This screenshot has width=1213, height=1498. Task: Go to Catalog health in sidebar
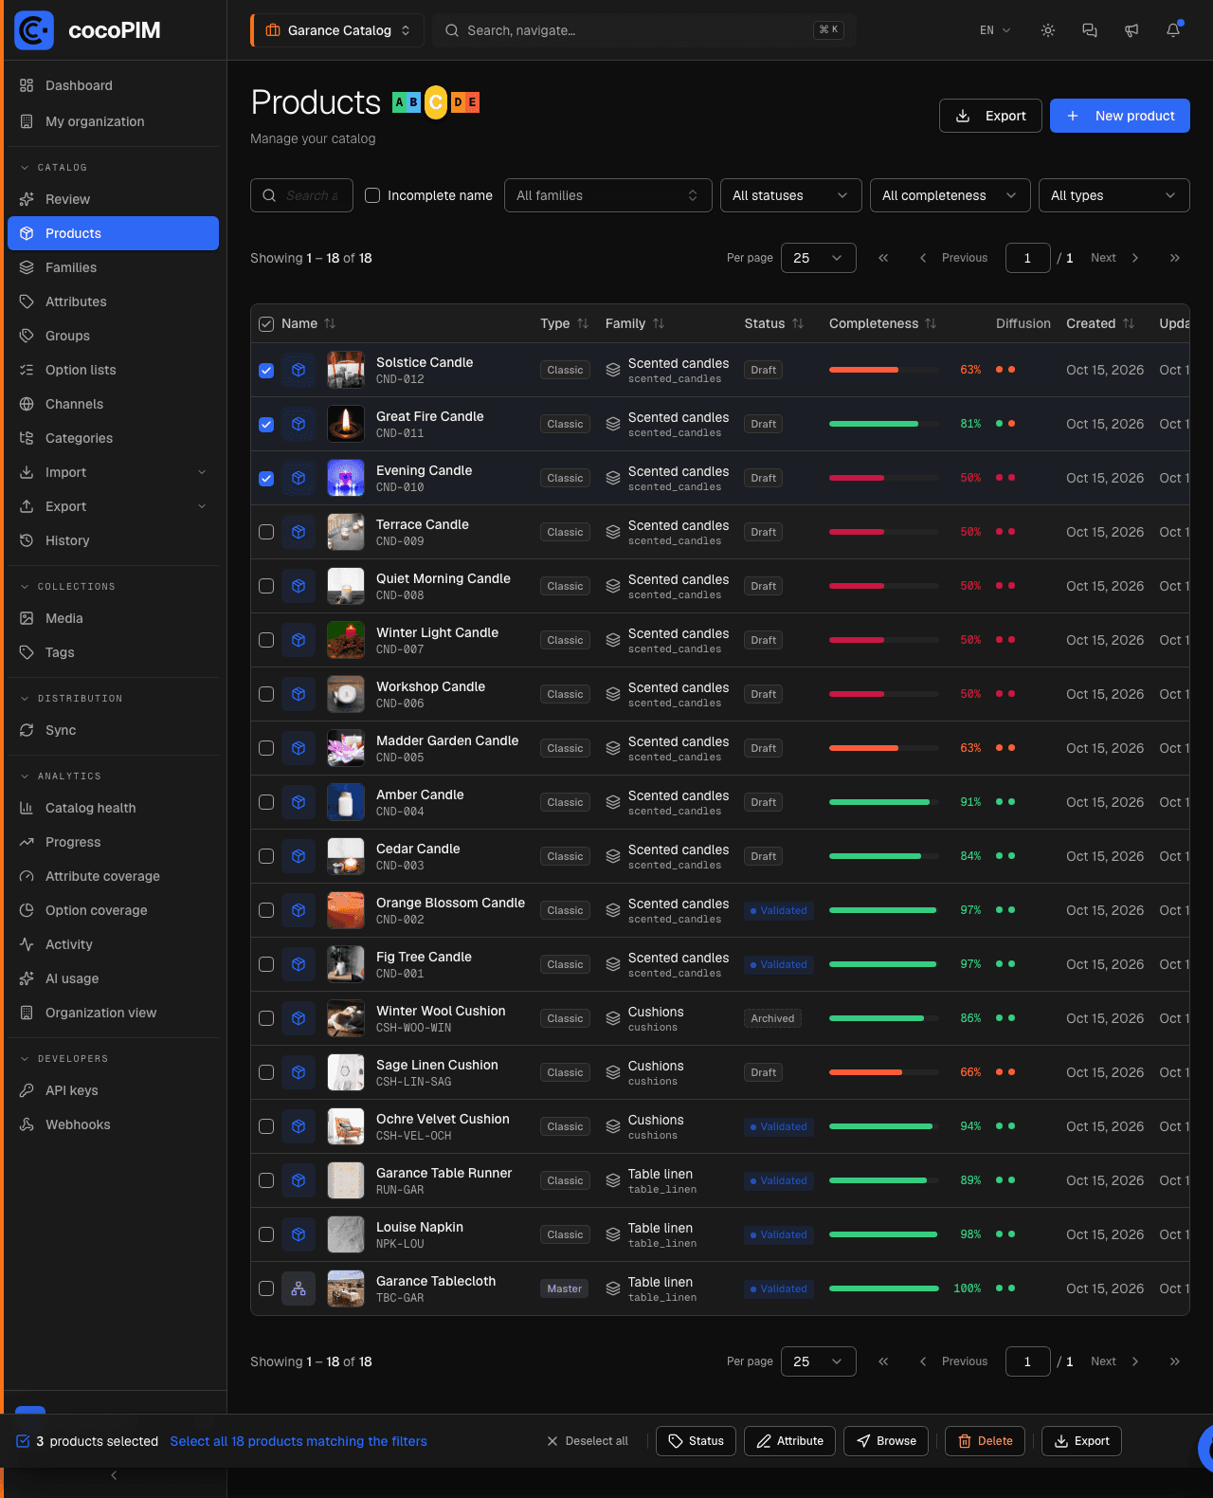coord(113,808)
